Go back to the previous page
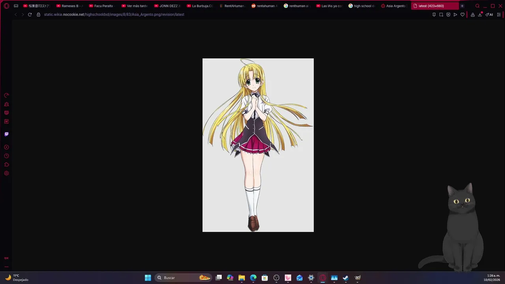This screenshot has width=505, height=284. [x=15, y=15]
